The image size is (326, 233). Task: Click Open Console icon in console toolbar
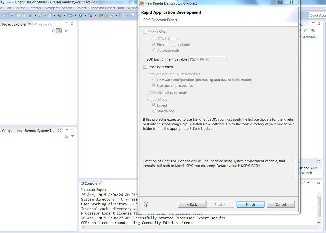tap(304, 183)
